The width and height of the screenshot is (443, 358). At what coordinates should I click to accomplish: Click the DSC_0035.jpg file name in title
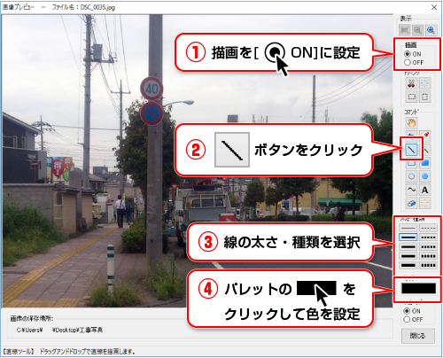pyautogui.click(x=97, y=7)
